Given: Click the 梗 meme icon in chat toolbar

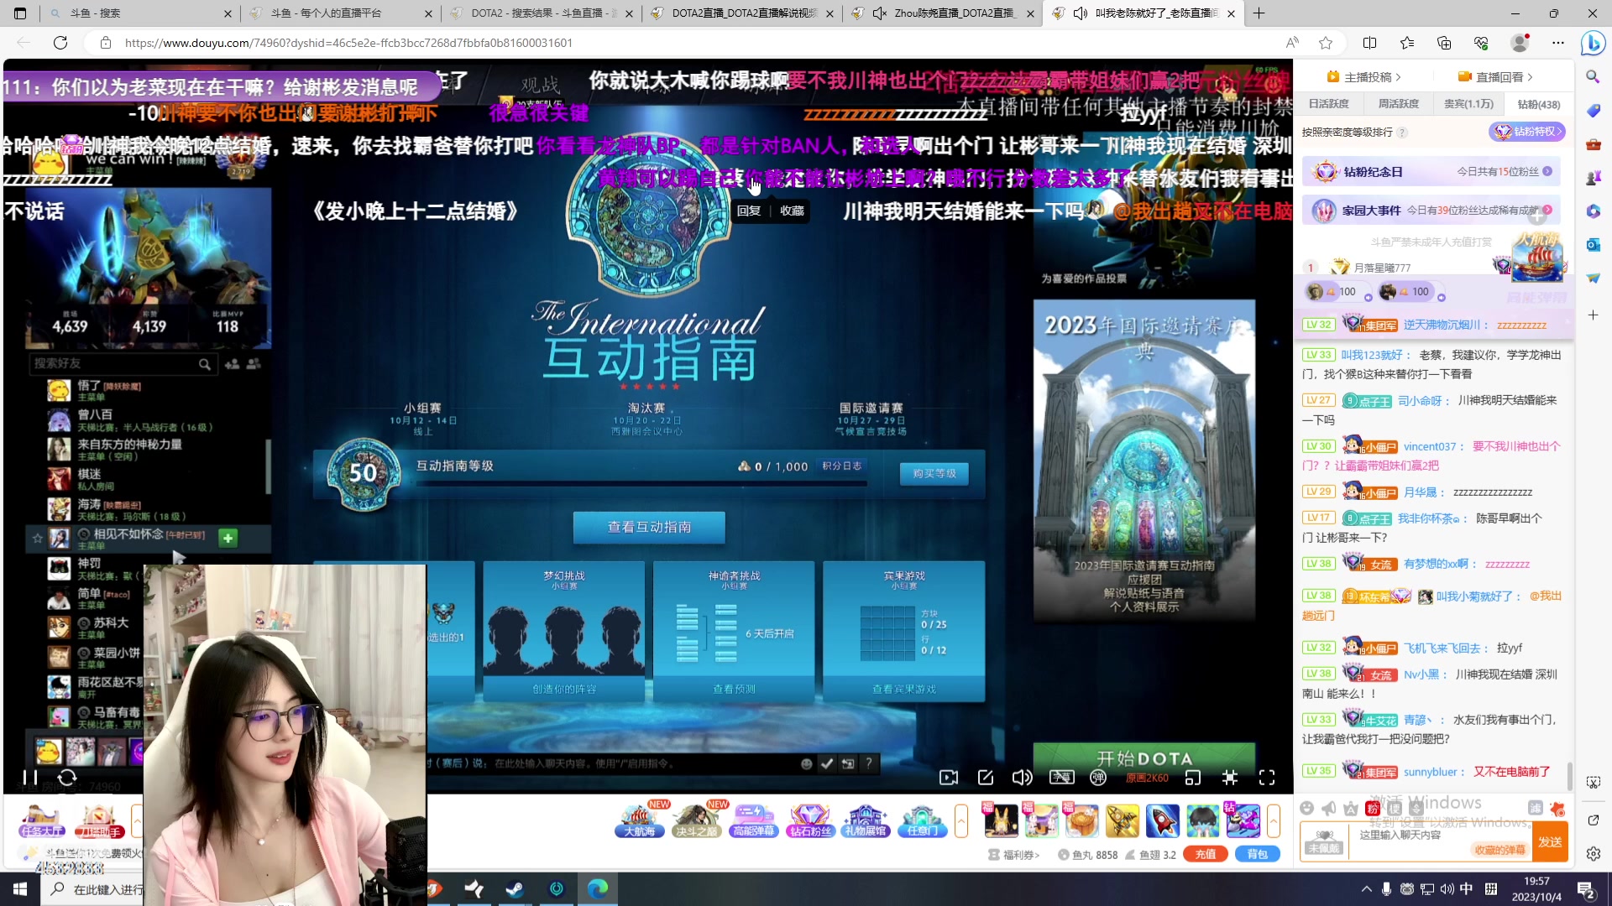Looking at the screenshot, I should pos(1395,808).
